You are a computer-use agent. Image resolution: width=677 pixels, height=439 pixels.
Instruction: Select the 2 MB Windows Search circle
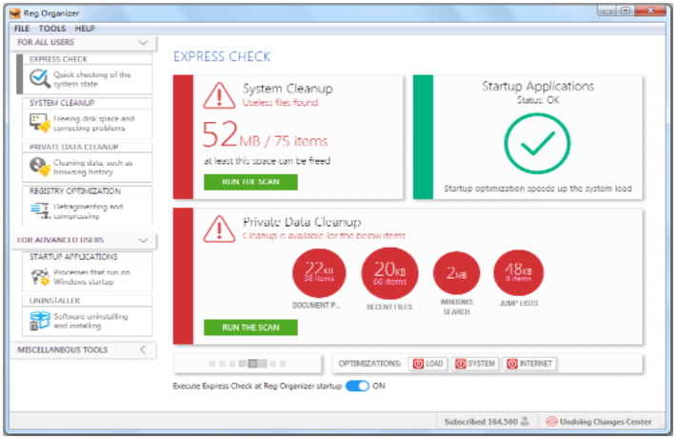tap(456, 273)
